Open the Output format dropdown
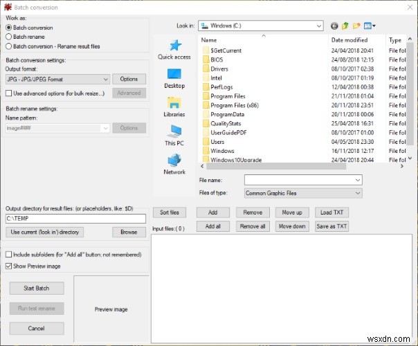This screenshot has width=418, height=346. point(57,79)
